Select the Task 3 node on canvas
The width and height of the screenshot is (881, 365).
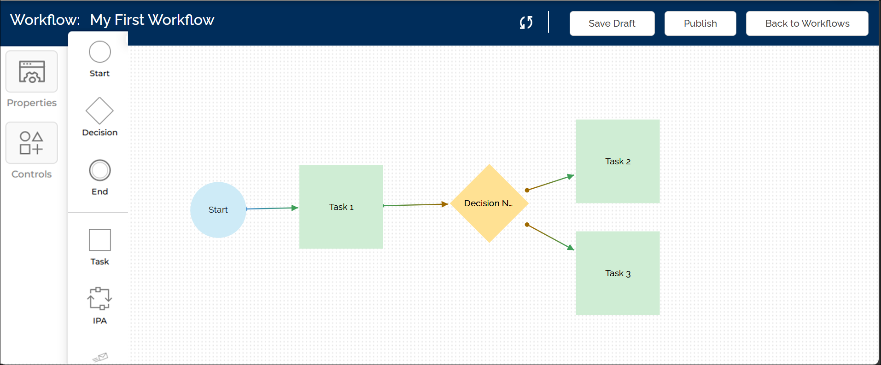point(618,273)
